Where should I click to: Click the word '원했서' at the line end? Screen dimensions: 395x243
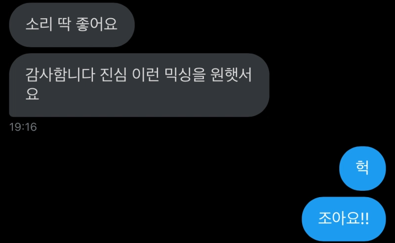tap(231, 75)
